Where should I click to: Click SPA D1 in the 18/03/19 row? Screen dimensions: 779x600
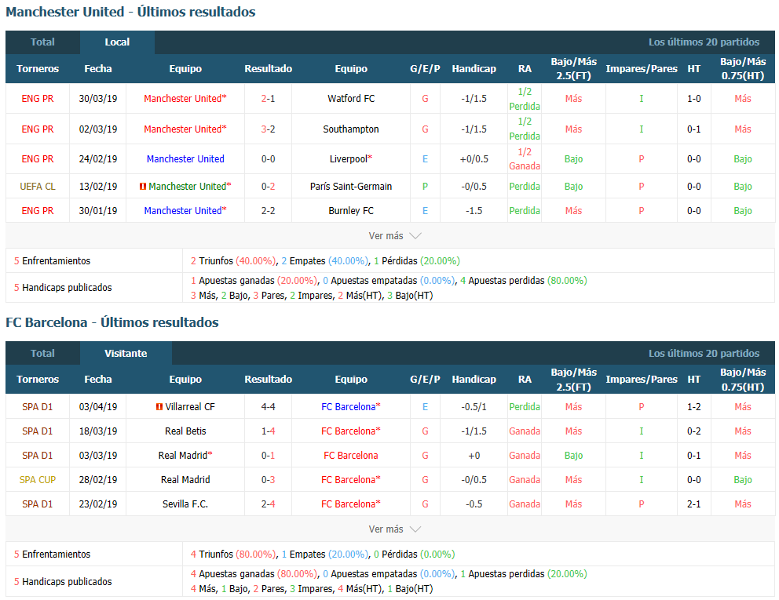click(x=38, y=431)
